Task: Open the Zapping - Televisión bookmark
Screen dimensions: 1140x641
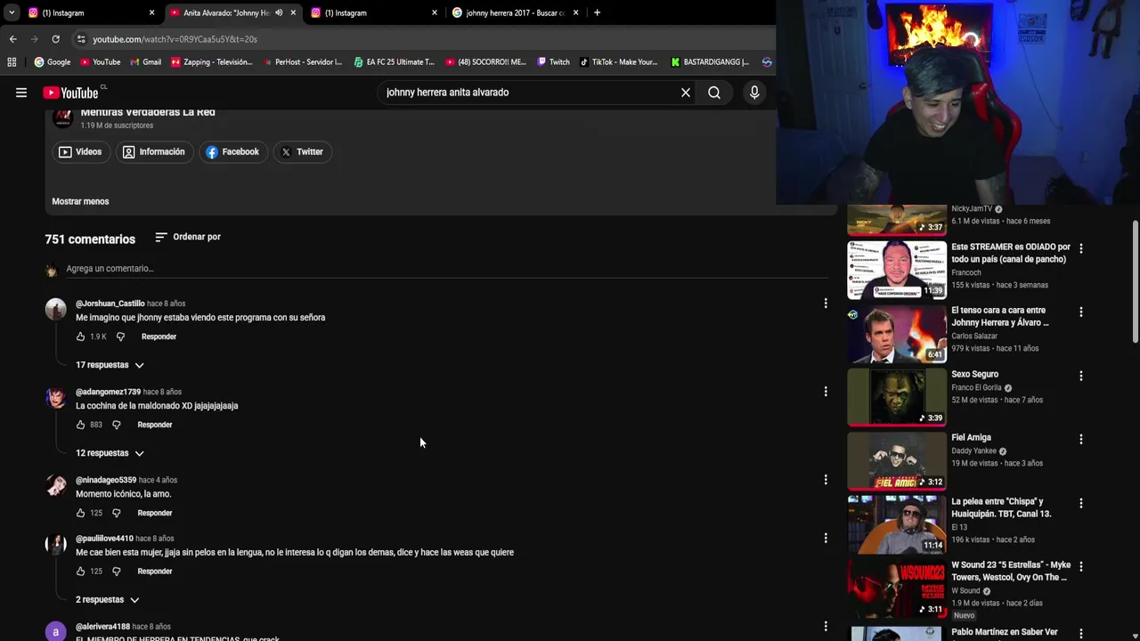Action: 212,62
